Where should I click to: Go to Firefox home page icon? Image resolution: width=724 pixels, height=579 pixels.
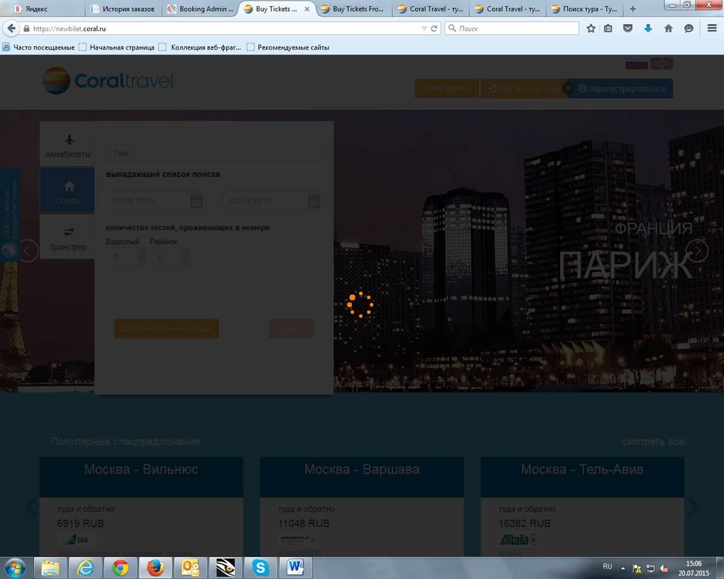coord(669,28)
